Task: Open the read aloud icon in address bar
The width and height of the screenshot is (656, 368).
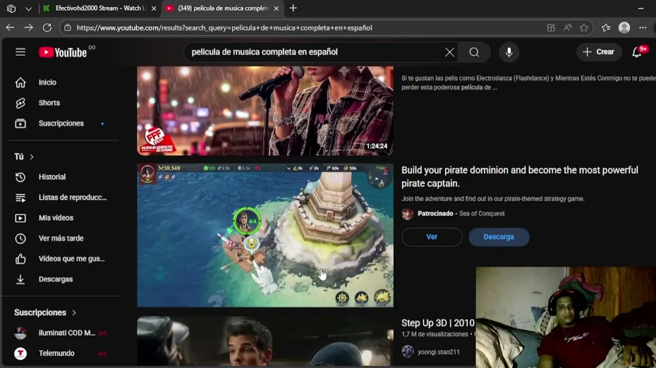Action: (568, 28)
